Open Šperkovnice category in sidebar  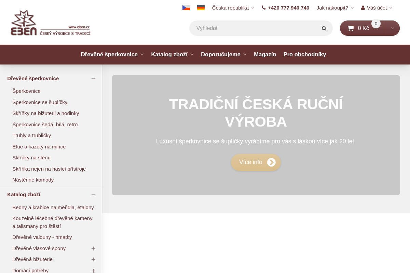[26, 91]
